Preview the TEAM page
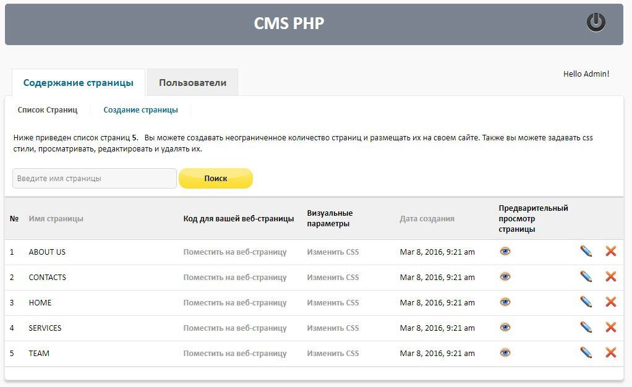Screen dimensions: 632x387 click(505, 353)
